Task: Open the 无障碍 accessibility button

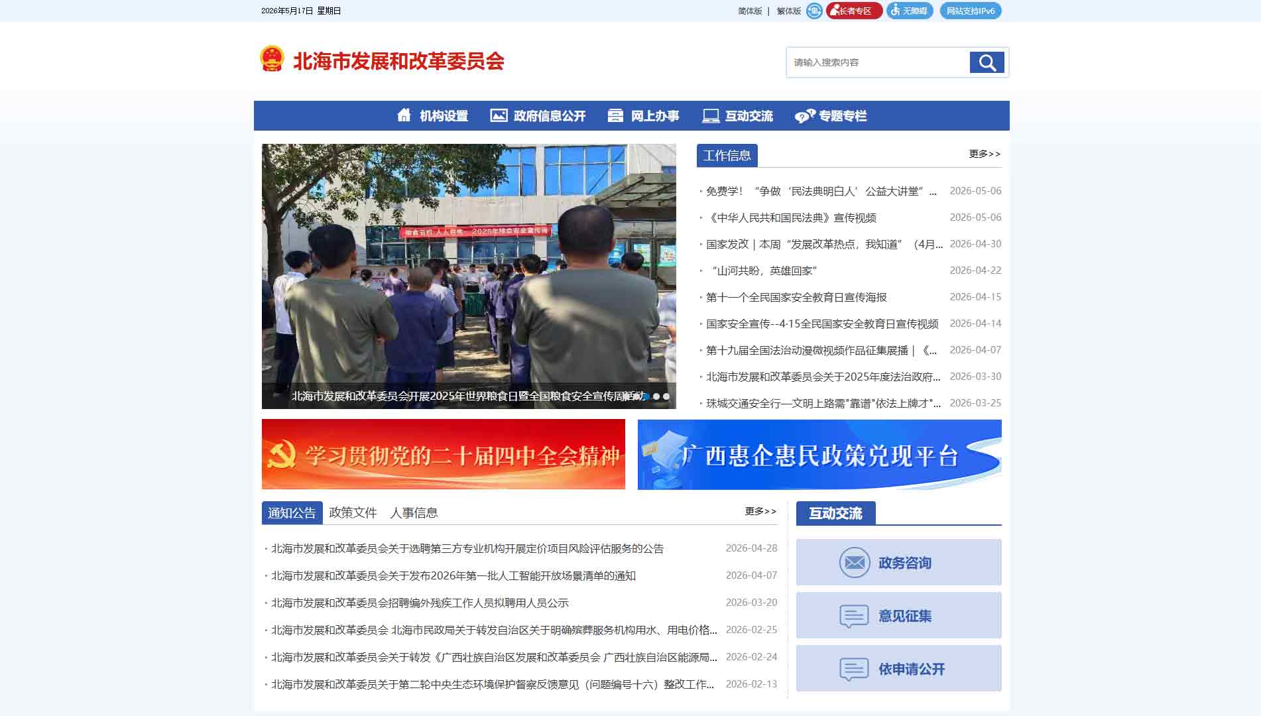Action: (910, 11)
